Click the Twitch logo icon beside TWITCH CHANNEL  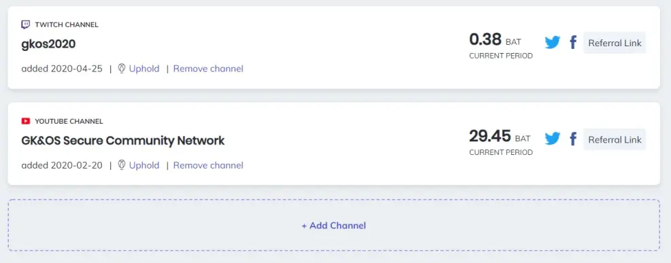tap(26, 24)
